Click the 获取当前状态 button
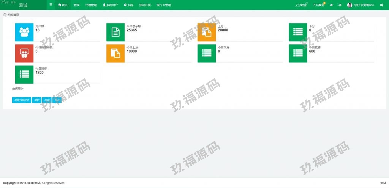Screen dimensions: 389x188 point(21,100)
